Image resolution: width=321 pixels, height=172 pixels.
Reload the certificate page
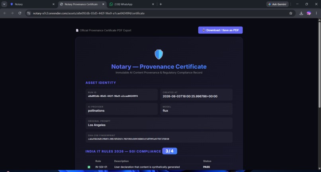20,13
